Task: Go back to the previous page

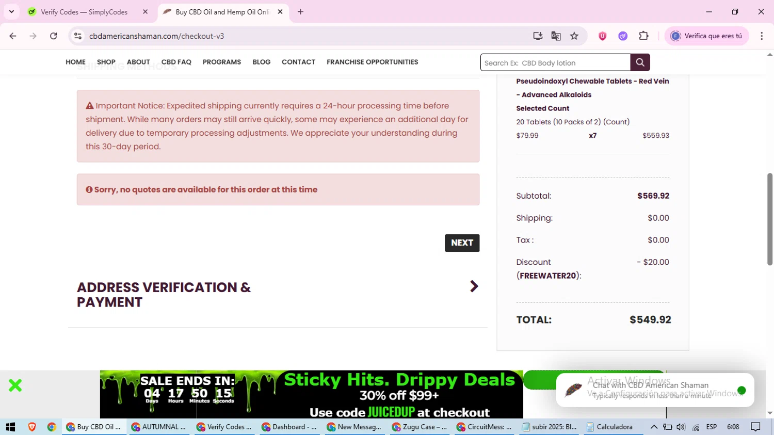Action: [13, 36]
